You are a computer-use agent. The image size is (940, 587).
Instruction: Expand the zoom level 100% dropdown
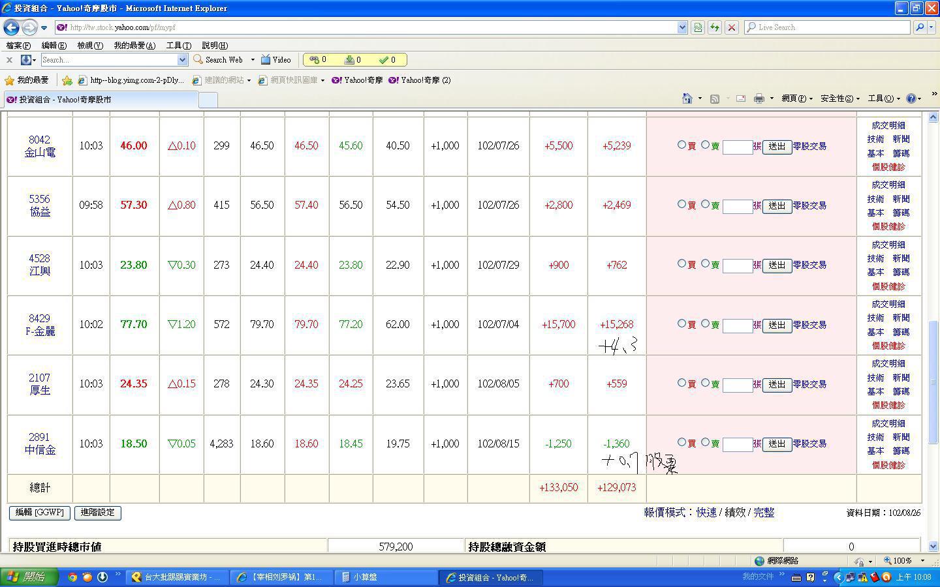pyautogui.click(x=922, y=561)
